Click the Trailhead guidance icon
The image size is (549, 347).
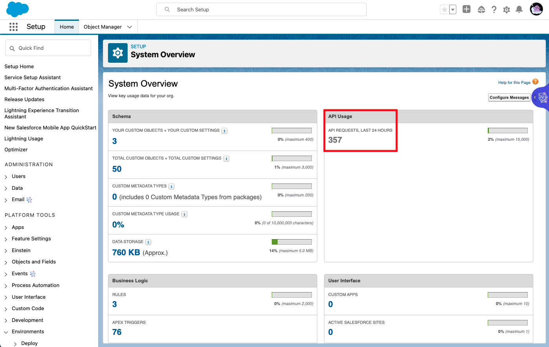tap(481, 9)
